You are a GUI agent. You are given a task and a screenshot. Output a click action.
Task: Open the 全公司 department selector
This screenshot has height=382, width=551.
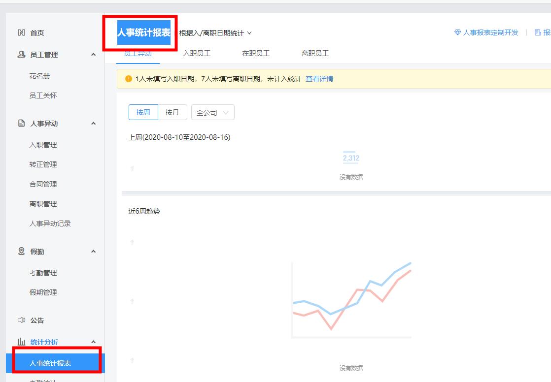tap(212, 112)
